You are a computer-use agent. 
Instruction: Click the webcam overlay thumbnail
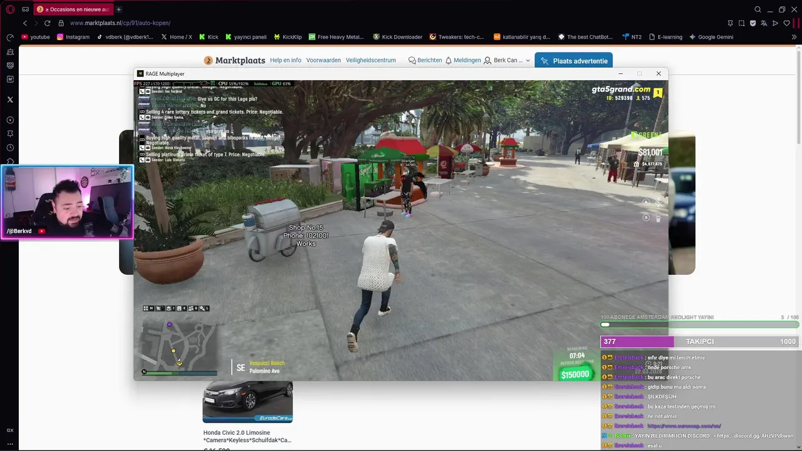[x=67, y=202]
